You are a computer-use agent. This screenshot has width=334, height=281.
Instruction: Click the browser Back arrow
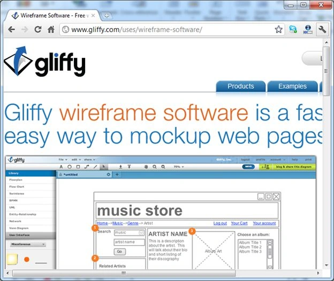coord(11,29)
